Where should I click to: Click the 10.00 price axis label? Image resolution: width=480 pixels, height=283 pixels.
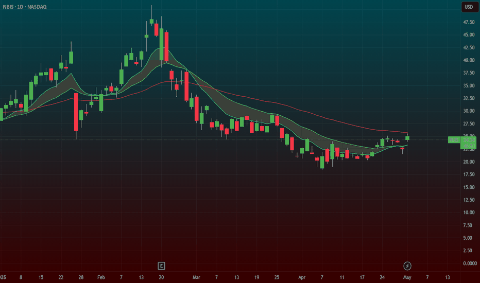pyautogui.click(x=469, y=213)
